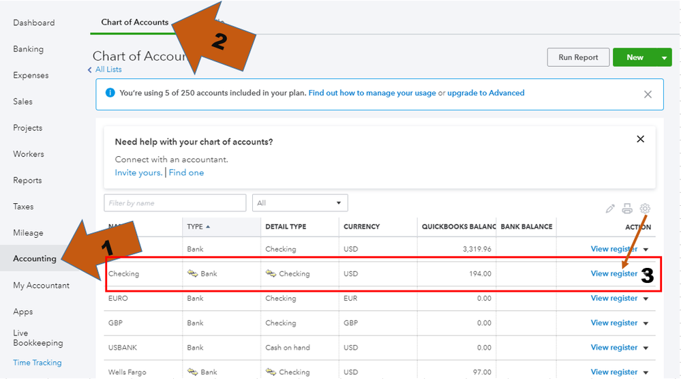This screenshot has width=681, height=379.
Task: Click the 97.00 balance value
Action: [x=482, y=372]
